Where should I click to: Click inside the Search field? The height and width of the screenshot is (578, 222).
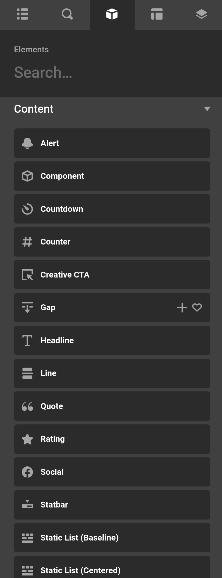tap(84, 72)
